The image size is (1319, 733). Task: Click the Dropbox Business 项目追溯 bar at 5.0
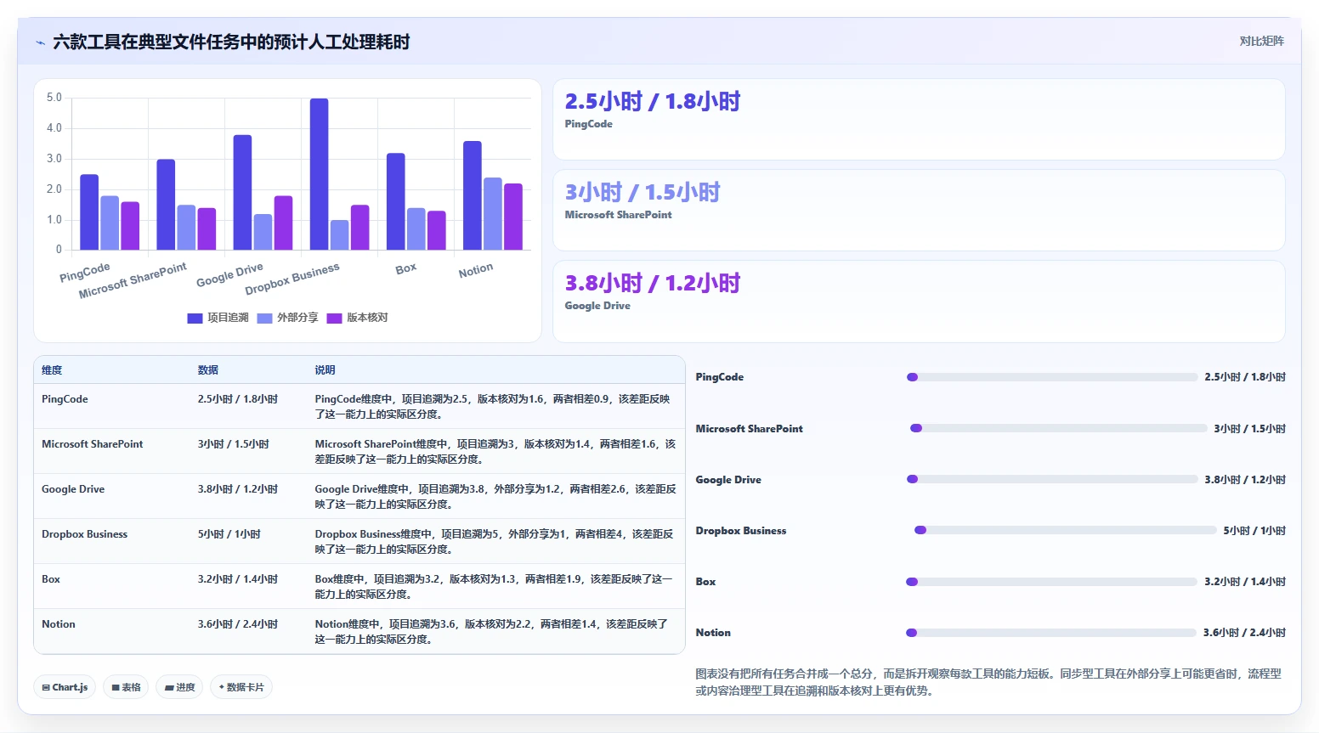click(319, 174)
